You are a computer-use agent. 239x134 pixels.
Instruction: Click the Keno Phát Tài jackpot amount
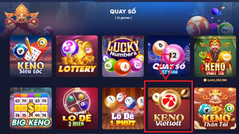click(x=217, y=80)
